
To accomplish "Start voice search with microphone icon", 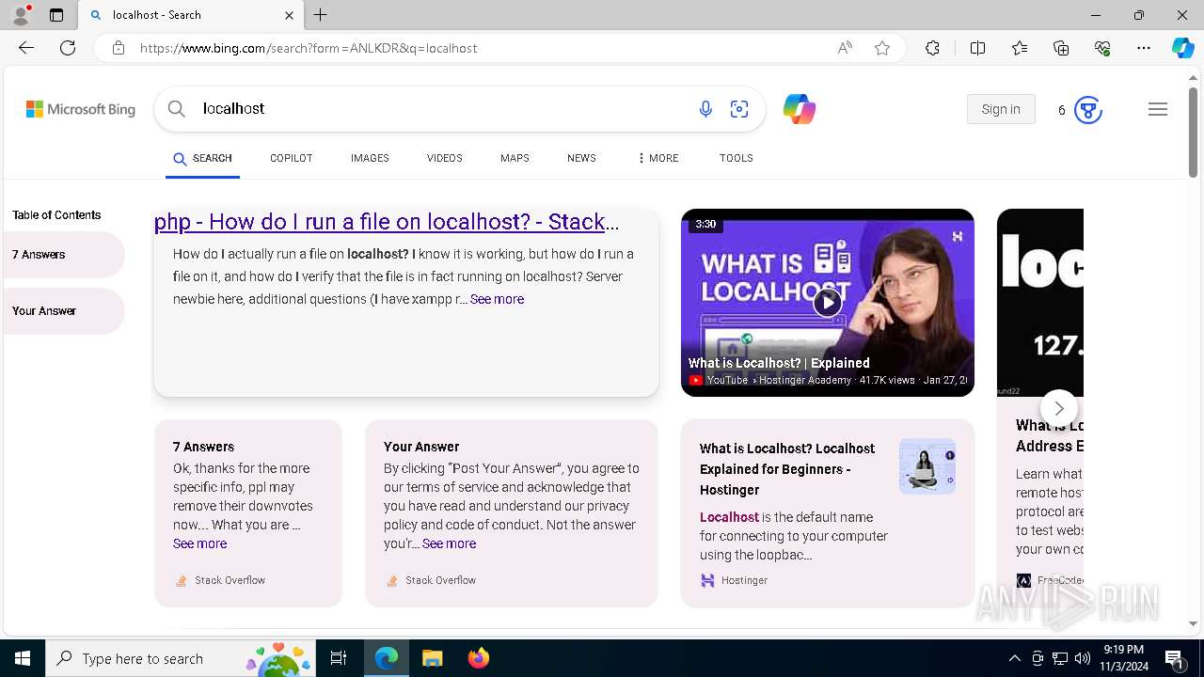I will [x=705, y=109].
